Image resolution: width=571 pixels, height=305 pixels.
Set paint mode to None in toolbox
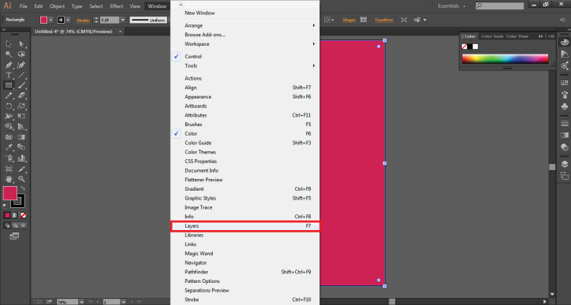(x=23, y=215)
